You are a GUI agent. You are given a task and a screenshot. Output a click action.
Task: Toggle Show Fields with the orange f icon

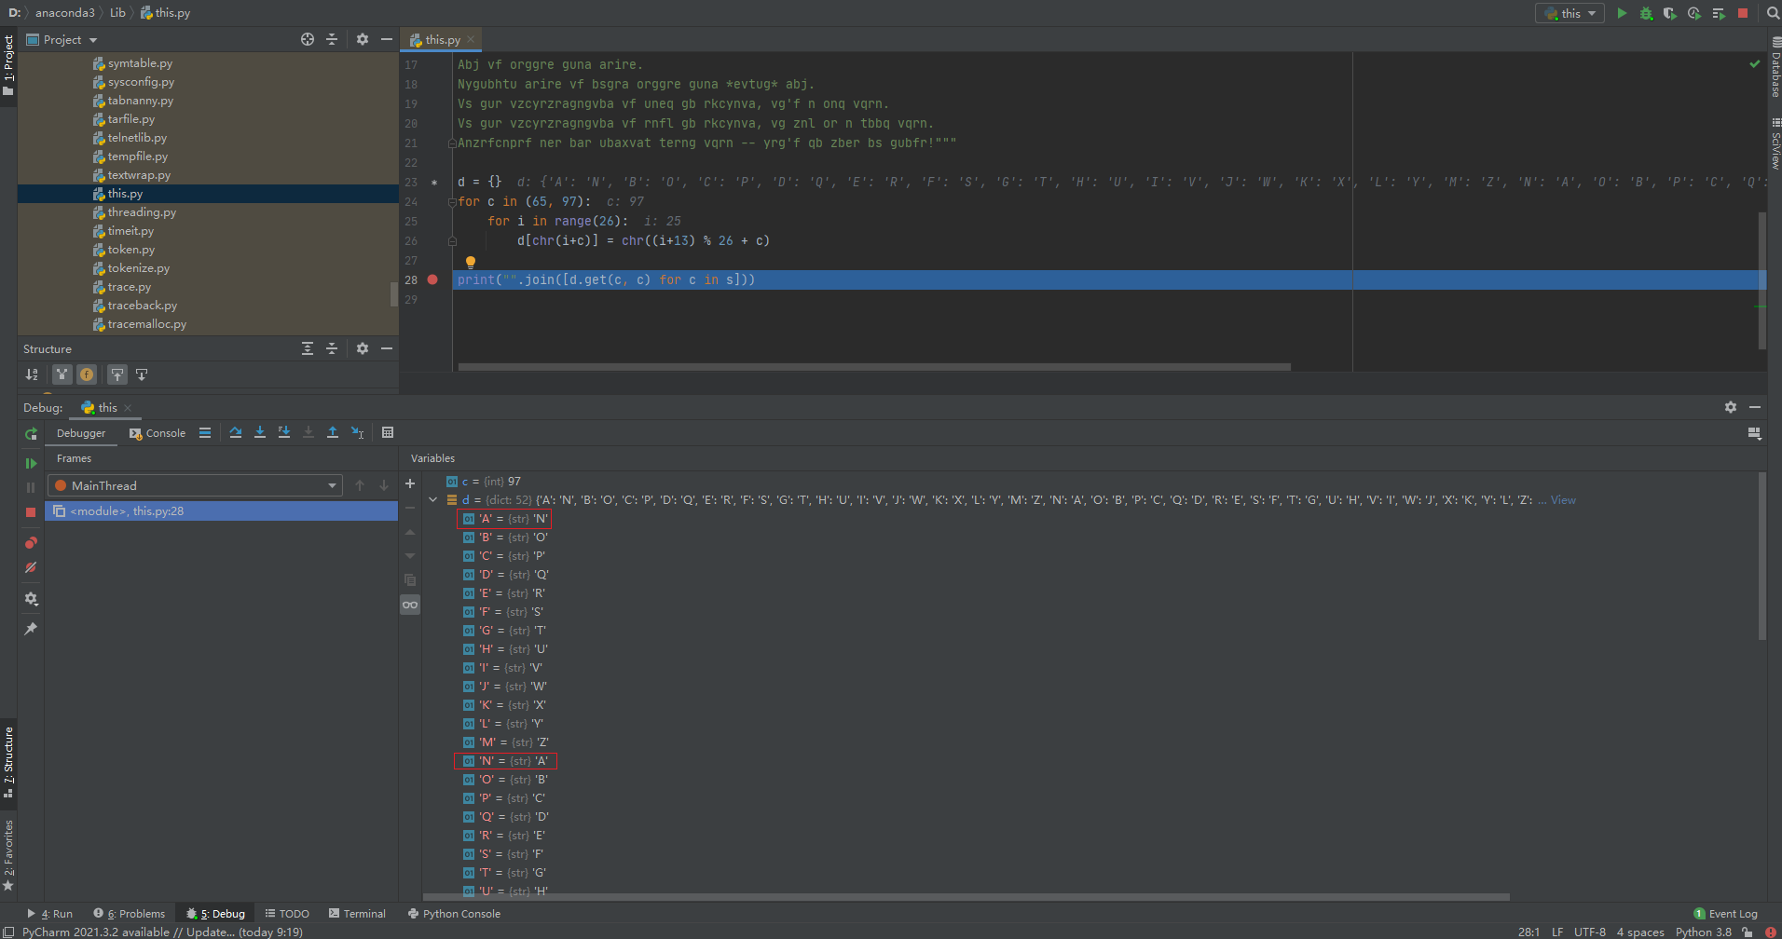click(x=87, y=374)
